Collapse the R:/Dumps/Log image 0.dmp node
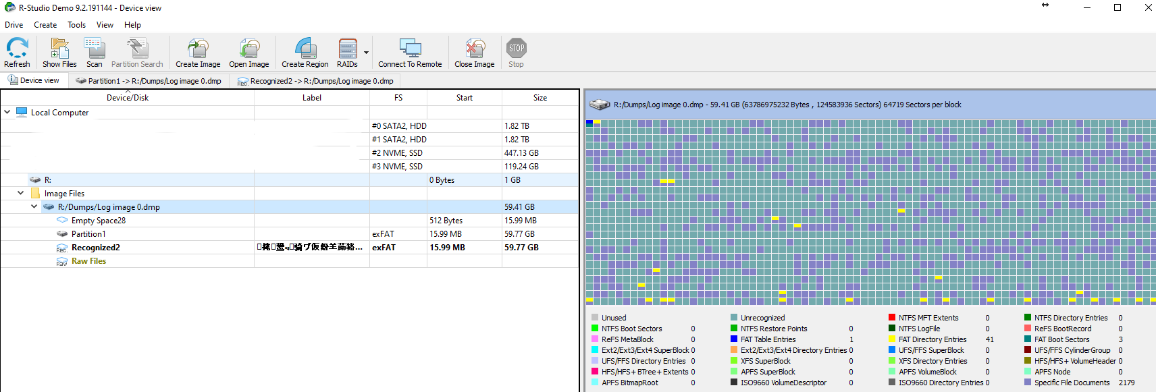This screenshot has height=392, width=1156. click(x=34, y=206)
